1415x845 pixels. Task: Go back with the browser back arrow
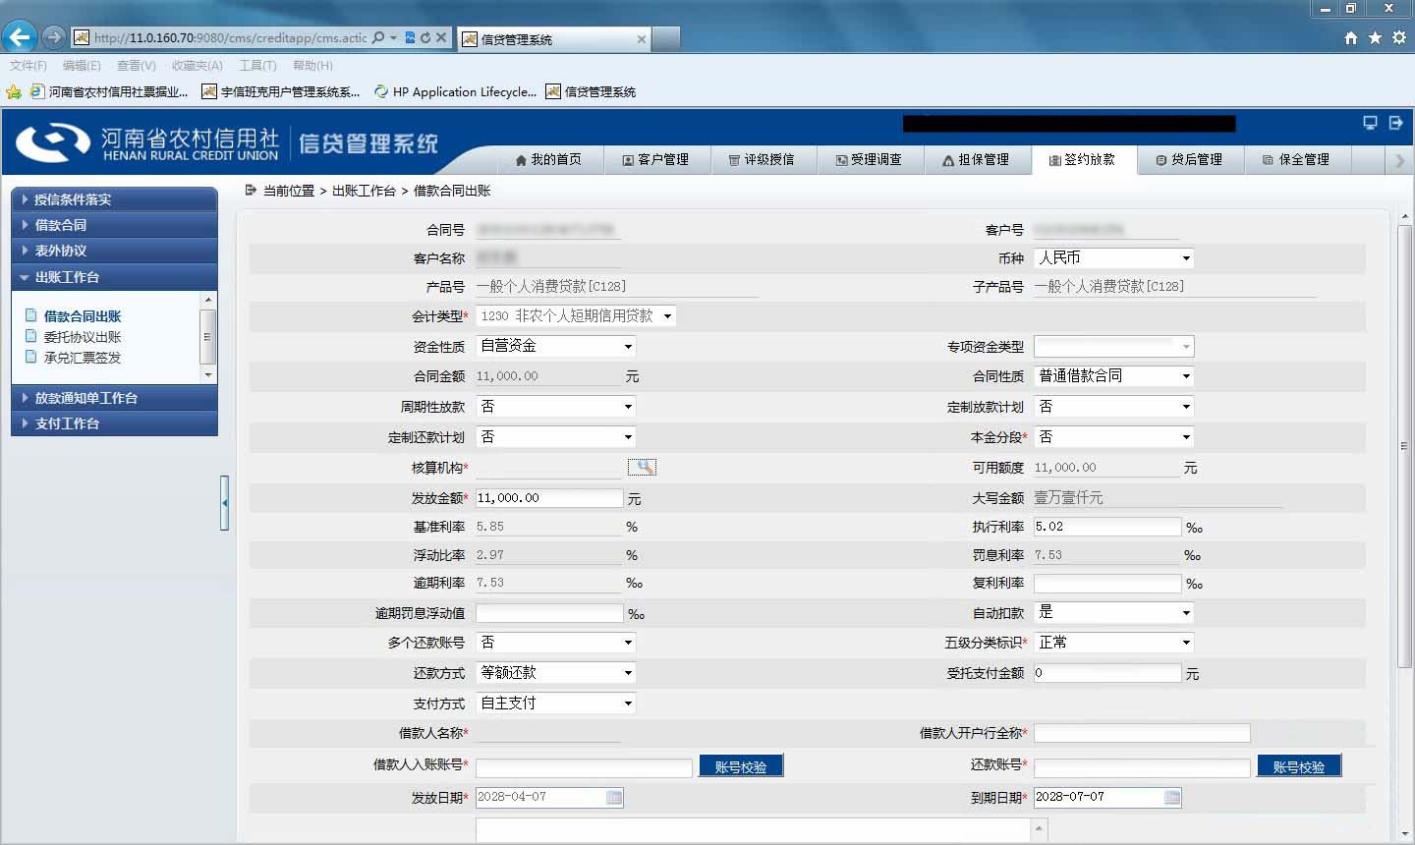coord(20,37)
